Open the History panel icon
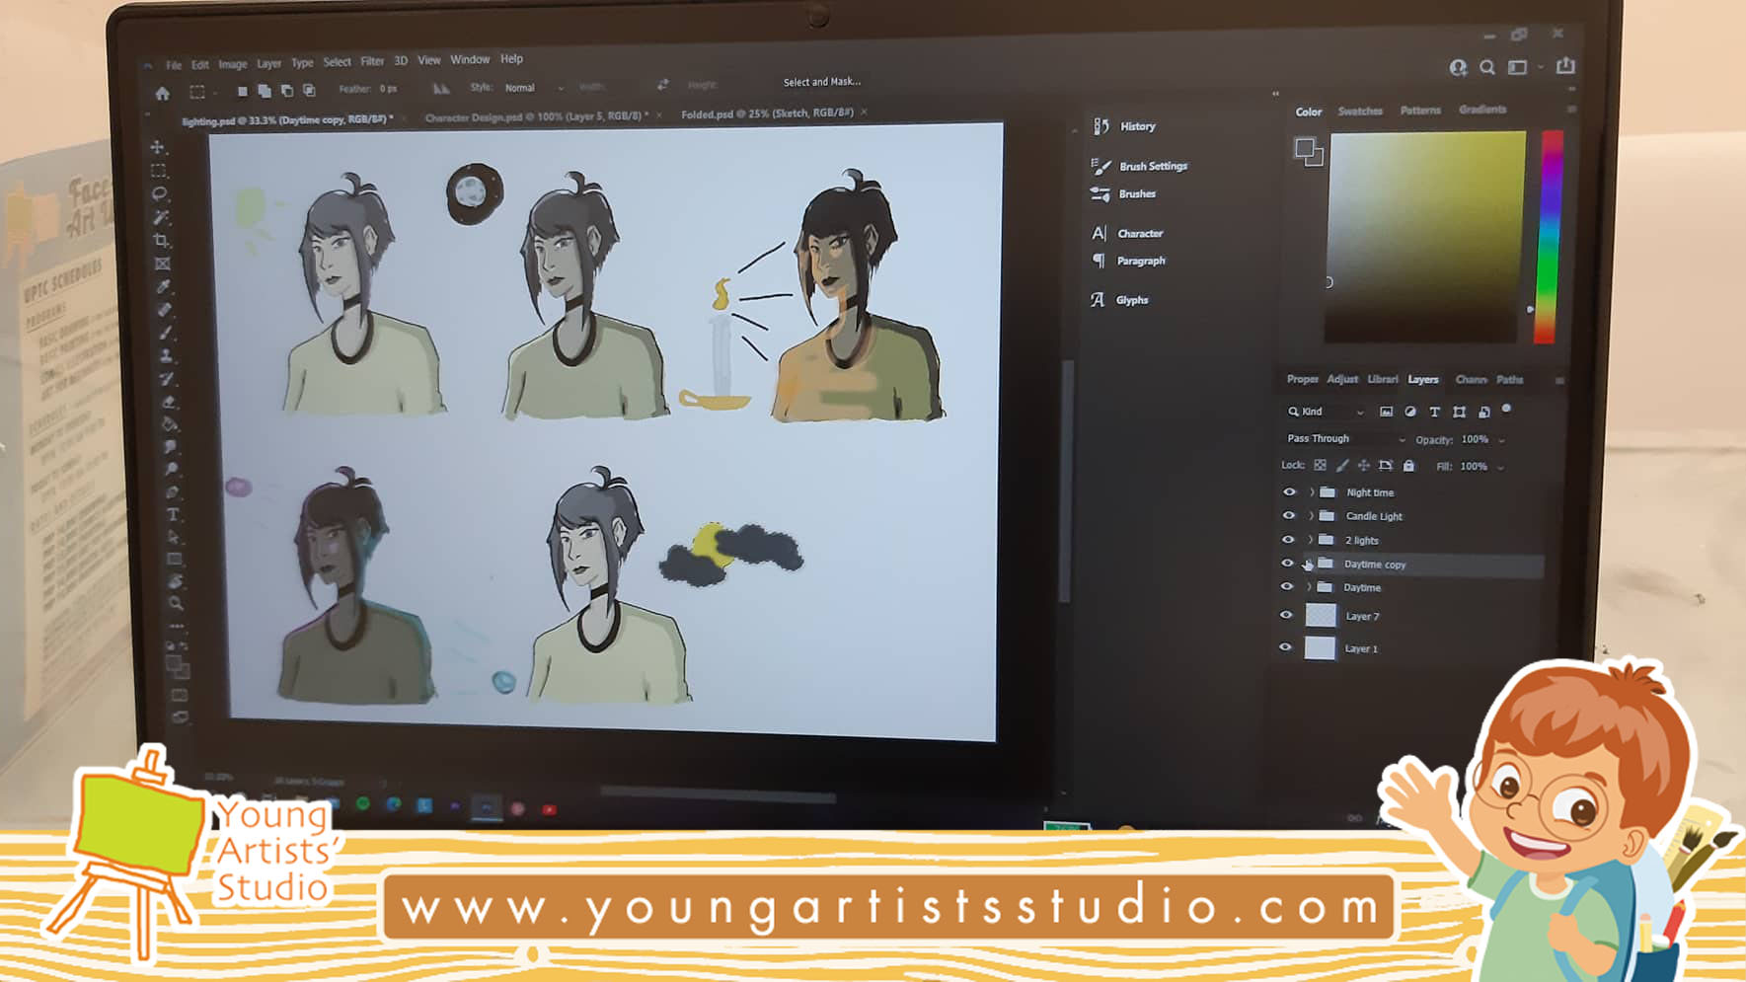 1101,126
